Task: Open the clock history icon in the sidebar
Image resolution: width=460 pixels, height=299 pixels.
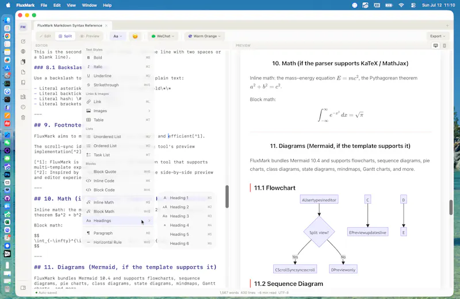Action: pyautogui.click(x=23, y=107)
